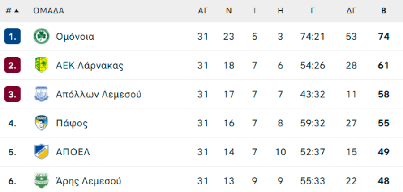Click the Omonia club crest icon

[x=42, y=37]
